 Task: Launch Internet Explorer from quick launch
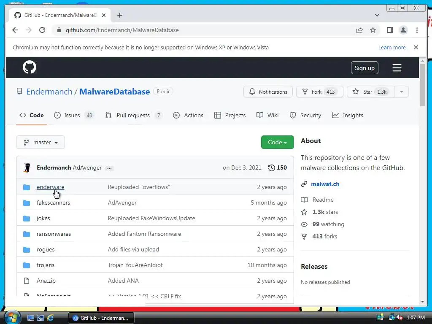pyautogui.click(x=50, y=318)
